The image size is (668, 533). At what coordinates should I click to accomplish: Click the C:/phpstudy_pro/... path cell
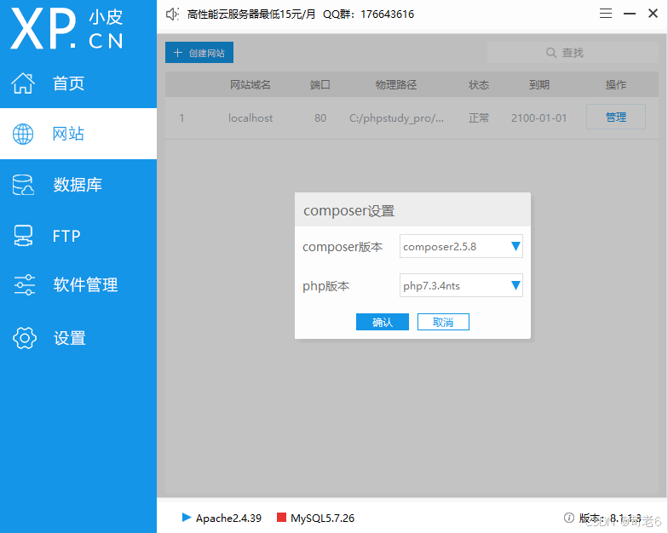point(396,117)
